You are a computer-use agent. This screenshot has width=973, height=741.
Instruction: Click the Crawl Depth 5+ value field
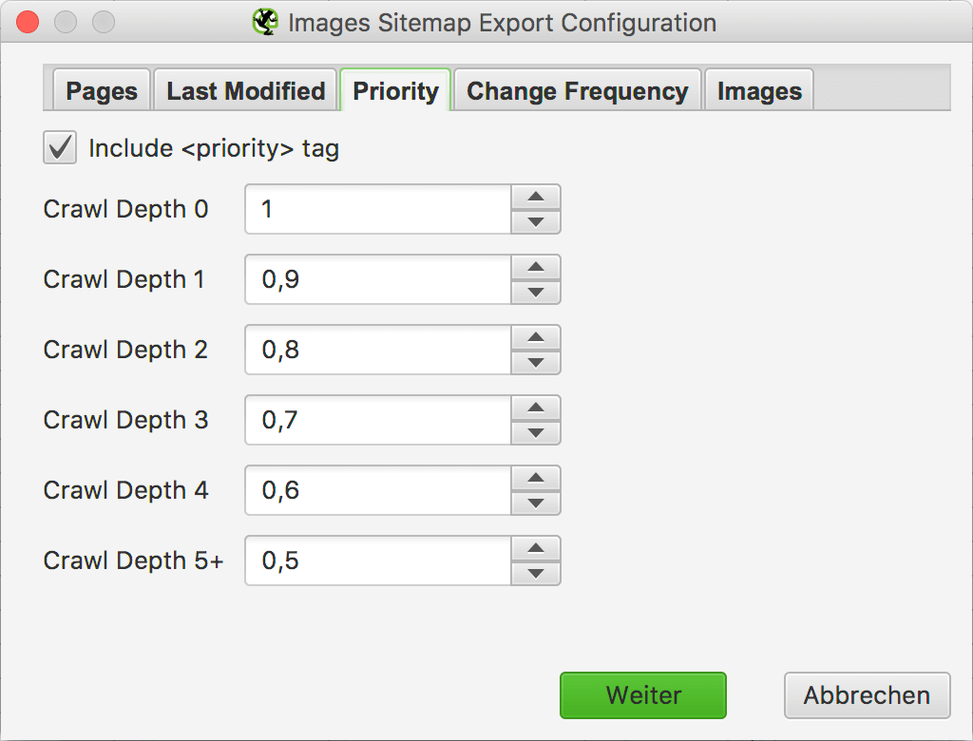[x=378, y=560]
